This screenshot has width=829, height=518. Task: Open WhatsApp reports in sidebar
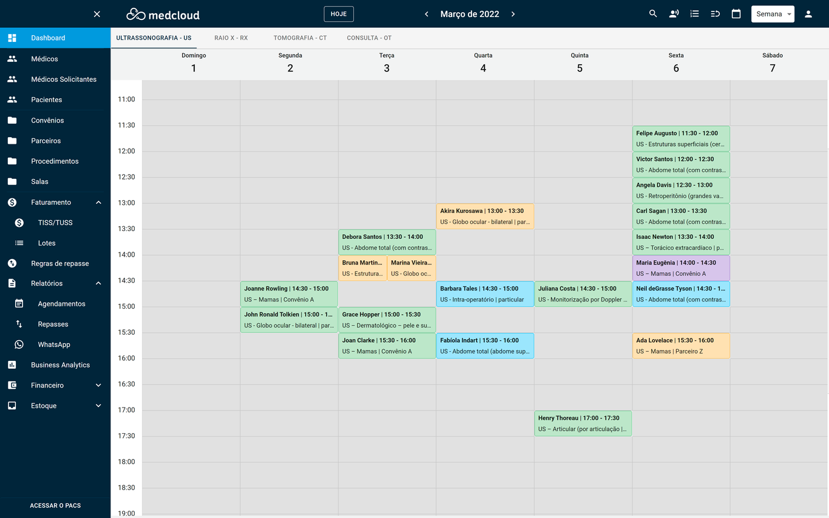(x=54, y=345)
